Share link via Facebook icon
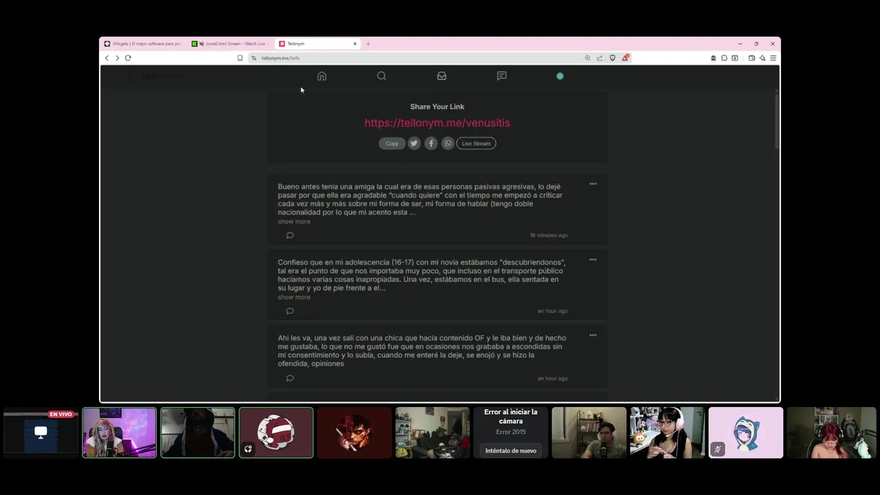The image size is (880, 495). coord(431,143)
